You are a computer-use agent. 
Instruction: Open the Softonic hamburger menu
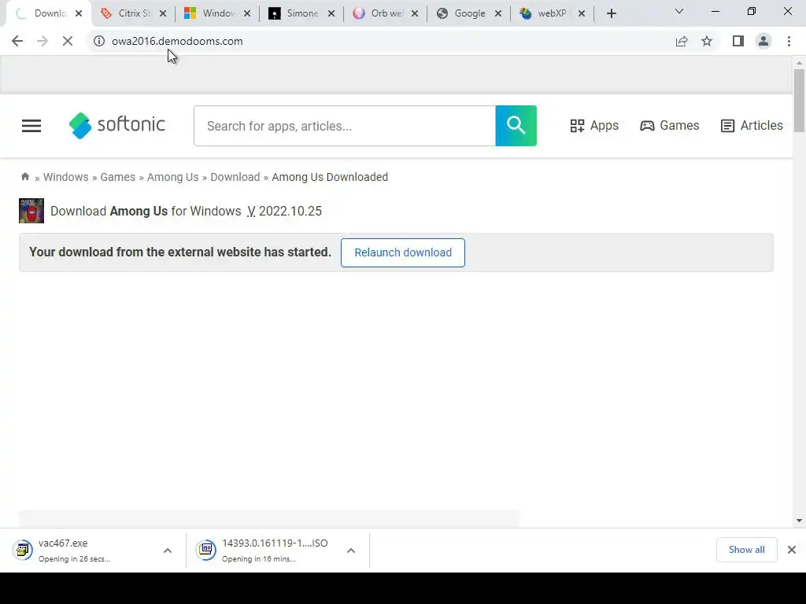point(31,126)
